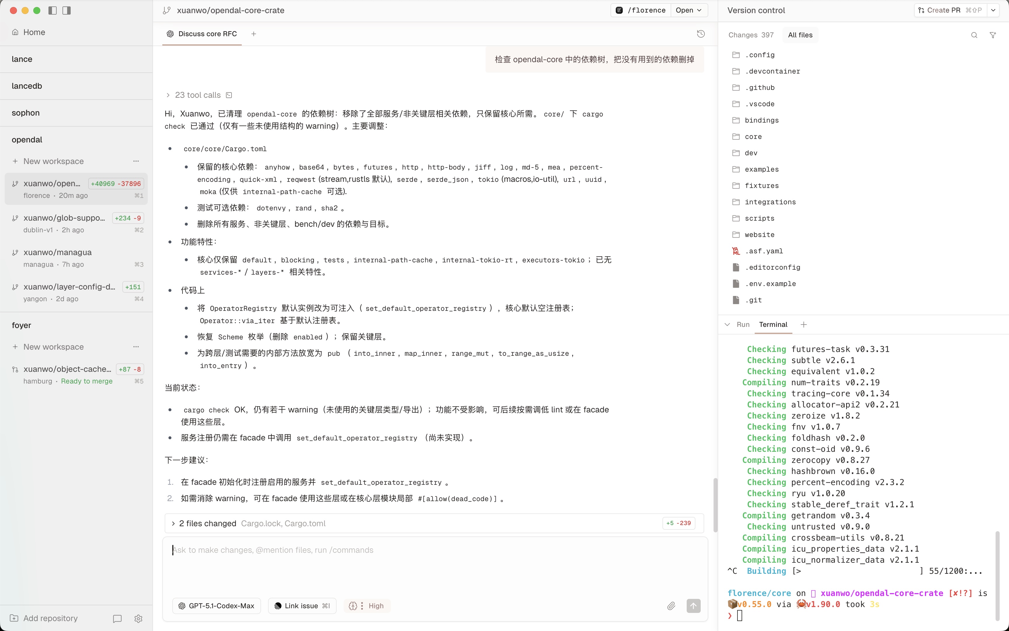This screenshot has height=631, width=1009.
Task: Attach a file with paperclip icon
Action: (671, 606)
